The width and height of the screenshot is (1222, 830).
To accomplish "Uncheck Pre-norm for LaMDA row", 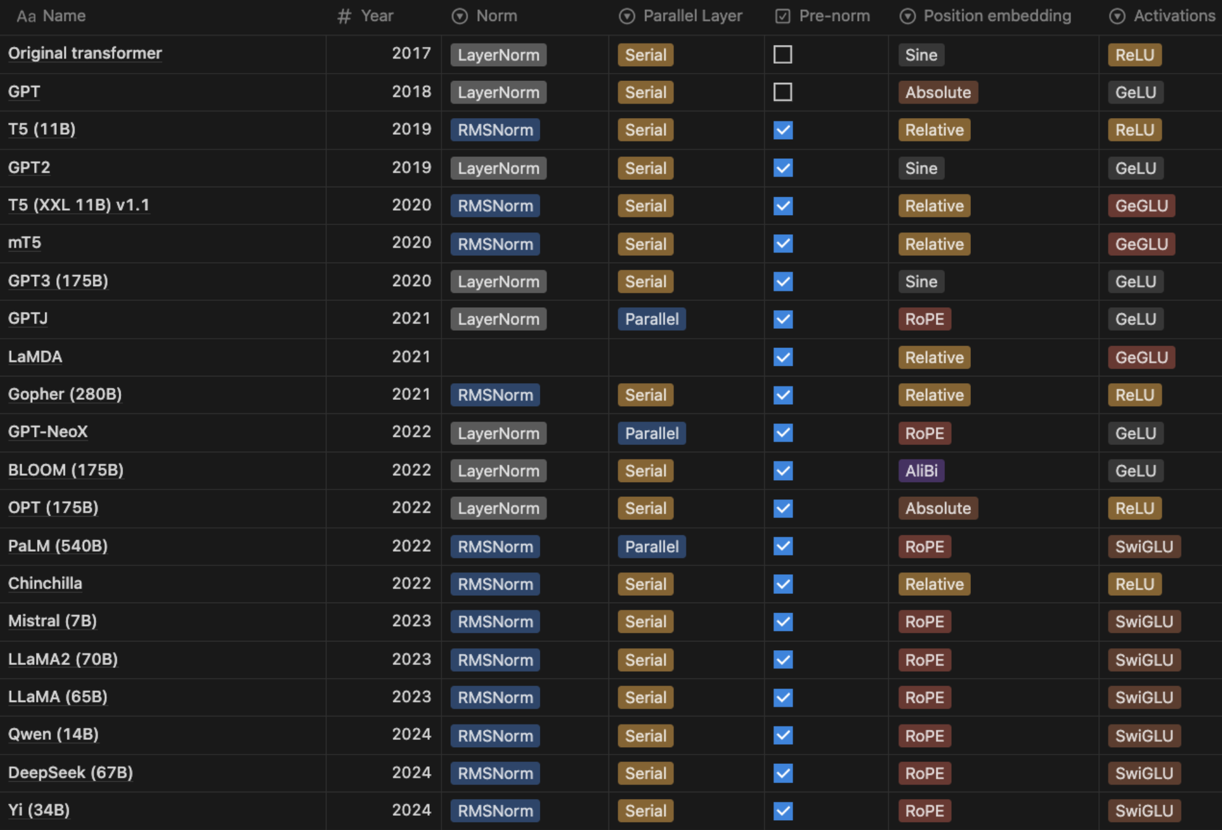I will pos(783,357).
